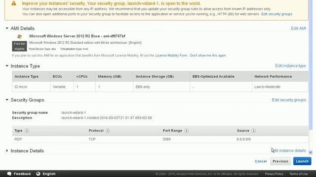Viewport: 316px width, 177px height.
Task: Click the Virtualization type: hvm text
Action: (74, 49)
